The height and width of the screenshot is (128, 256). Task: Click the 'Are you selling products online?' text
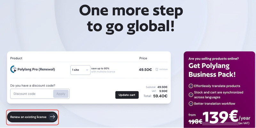[x=213, y=59]
